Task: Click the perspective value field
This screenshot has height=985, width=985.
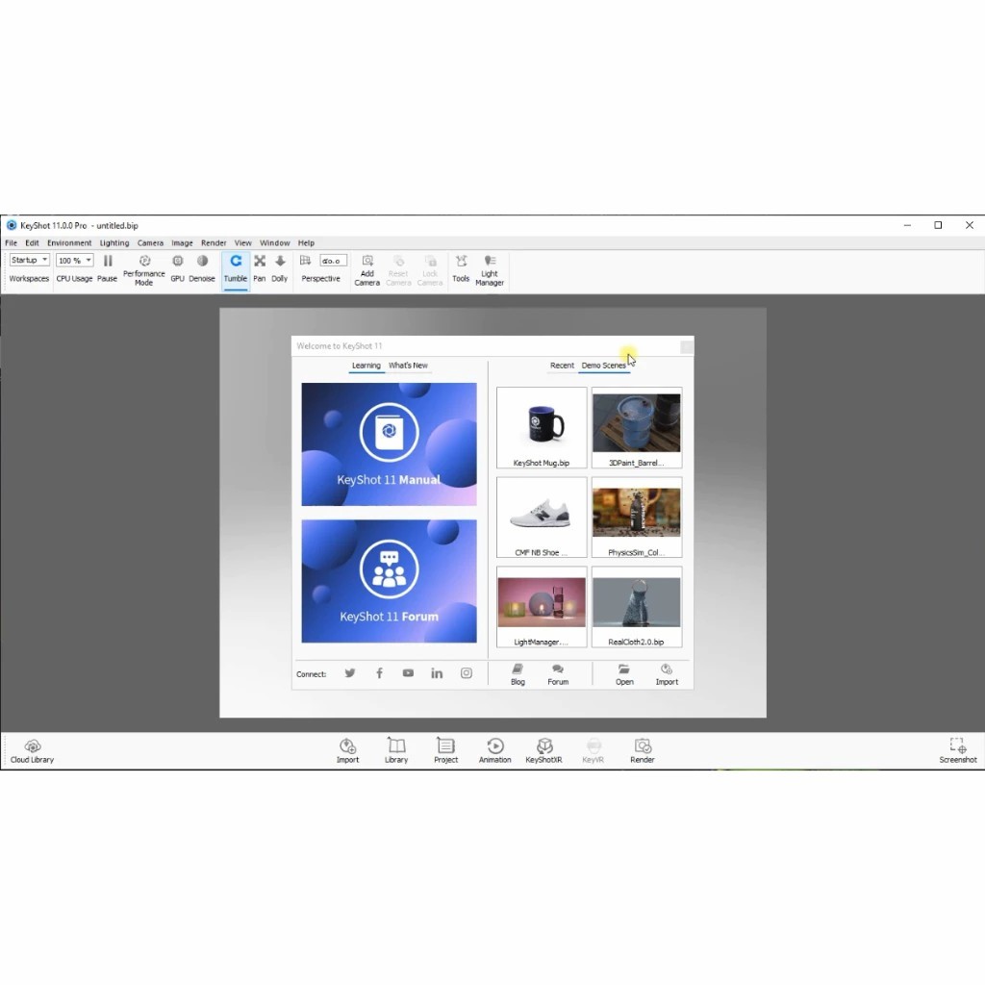Action: pyautogui.click(x=333, y=261)
